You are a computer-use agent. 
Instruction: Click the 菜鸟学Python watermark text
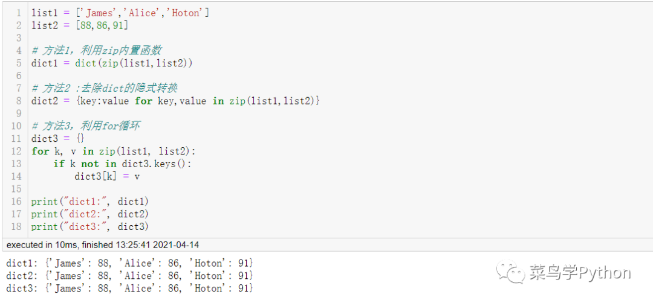click(x=580, y=273)
